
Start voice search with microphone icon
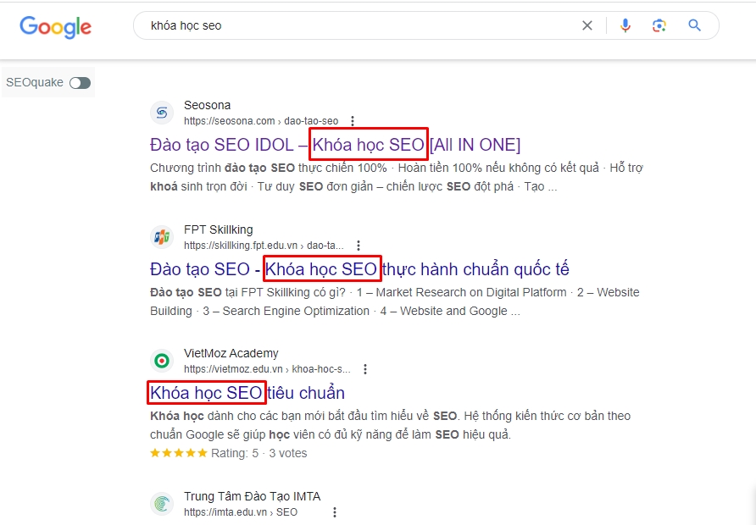coord(625,25)
